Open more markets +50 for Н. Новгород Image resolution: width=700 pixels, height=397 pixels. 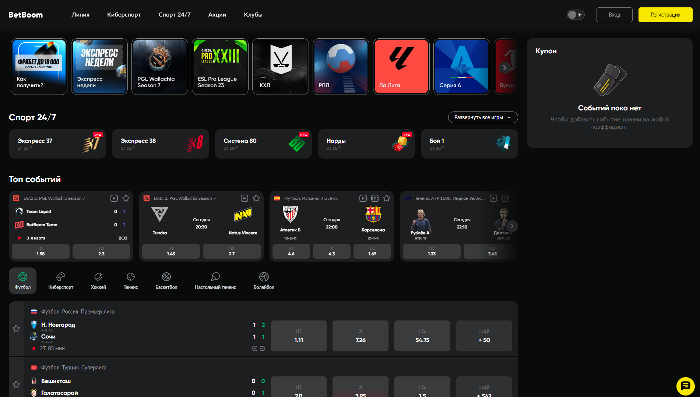click(484, 336)
